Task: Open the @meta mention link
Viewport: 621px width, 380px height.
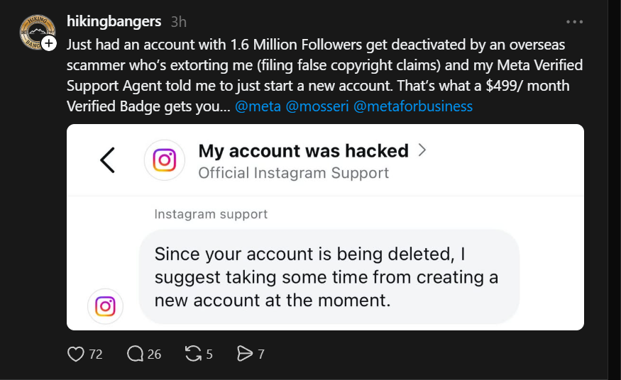Action: click(258, 106)
